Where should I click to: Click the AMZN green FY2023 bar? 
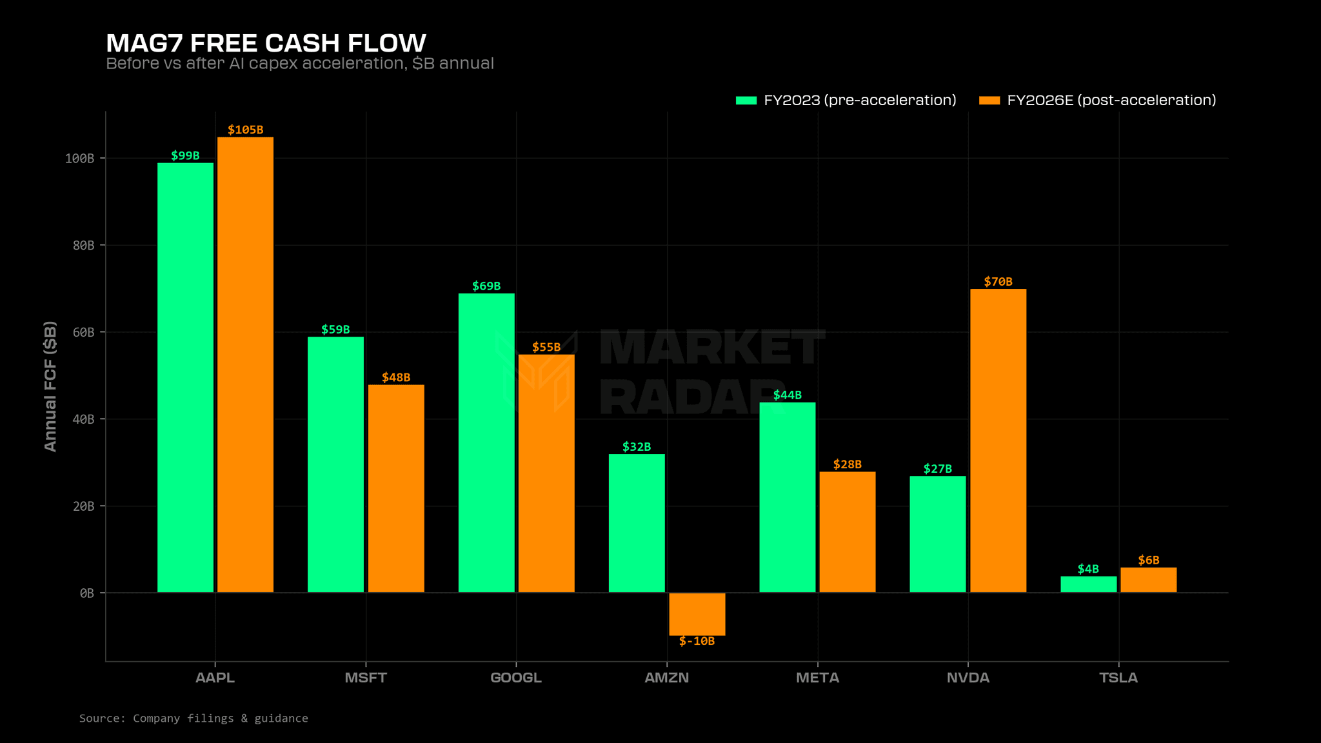click(x=637, y=523)
